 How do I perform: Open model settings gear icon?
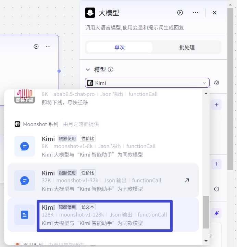[x=216, y=83]
